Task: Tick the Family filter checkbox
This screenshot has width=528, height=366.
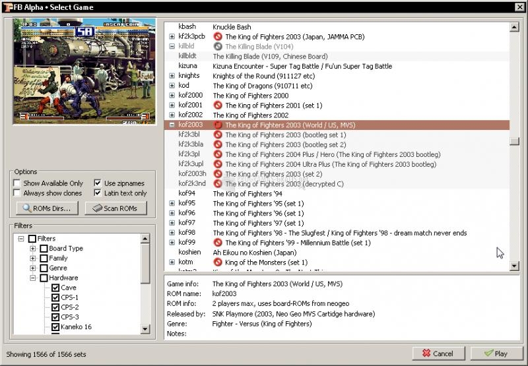Action: point(44,258)
